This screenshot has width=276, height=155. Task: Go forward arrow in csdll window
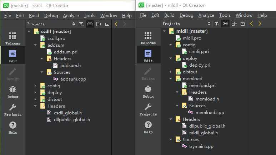pyautogui.click(x=125, y=24)
